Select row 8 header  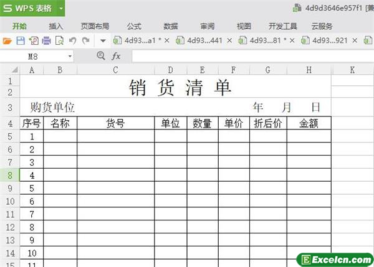[10, 176]
